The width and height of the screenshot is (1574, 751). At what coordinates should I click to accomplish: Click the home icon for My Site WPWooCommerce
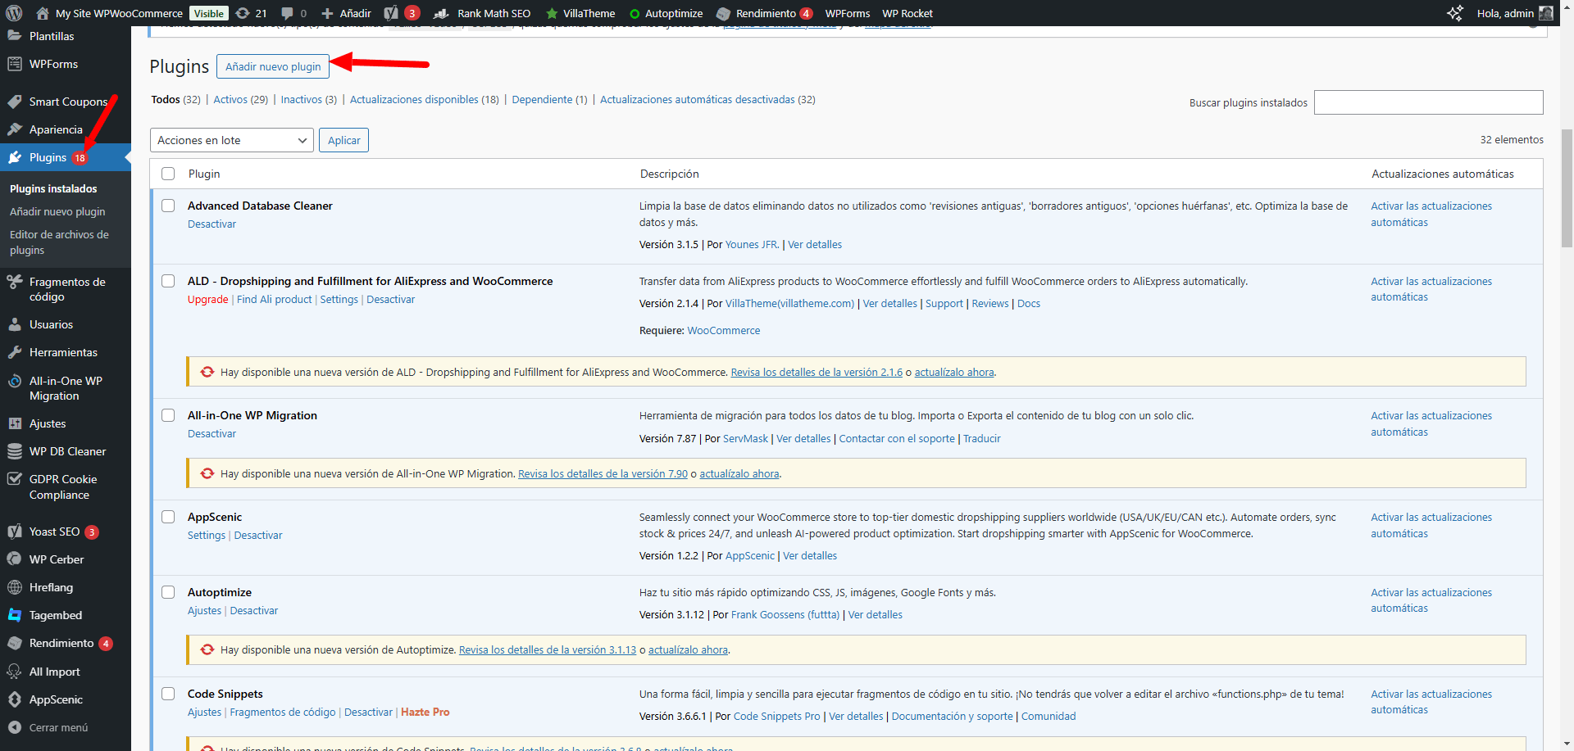pos(43,13)
